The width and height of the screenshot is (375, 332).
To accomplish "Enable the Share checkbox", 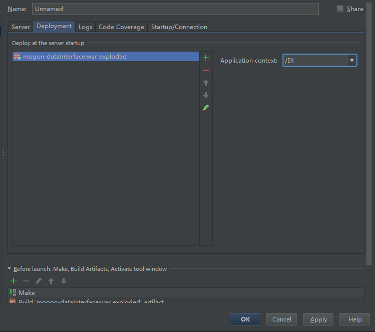I will tap(340, 9).
